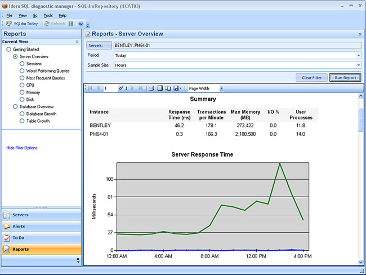This screenshot has height=275, width=366.
Task: Collapse the Current View section
Action: click(77, 42)
